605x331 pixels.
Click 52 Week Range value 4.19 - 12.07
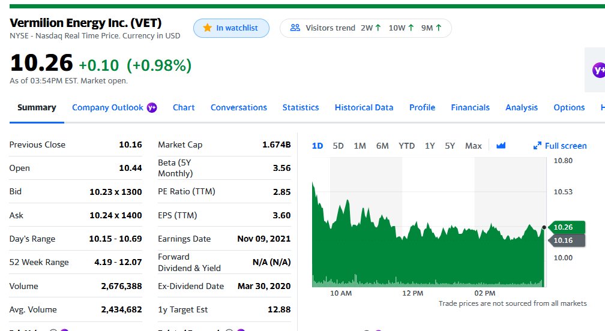click(x=118, y=263)
